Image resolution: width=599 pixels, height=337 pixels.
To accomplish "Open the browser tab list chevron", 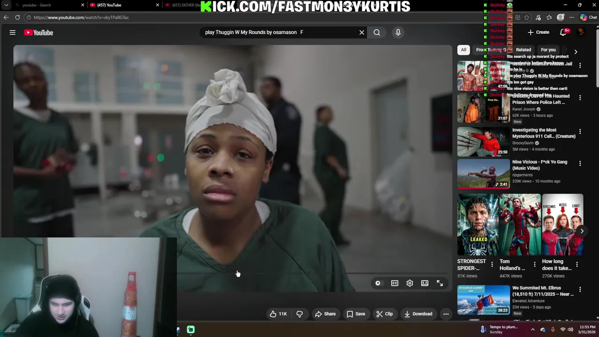I will click(x=6, y=5).
